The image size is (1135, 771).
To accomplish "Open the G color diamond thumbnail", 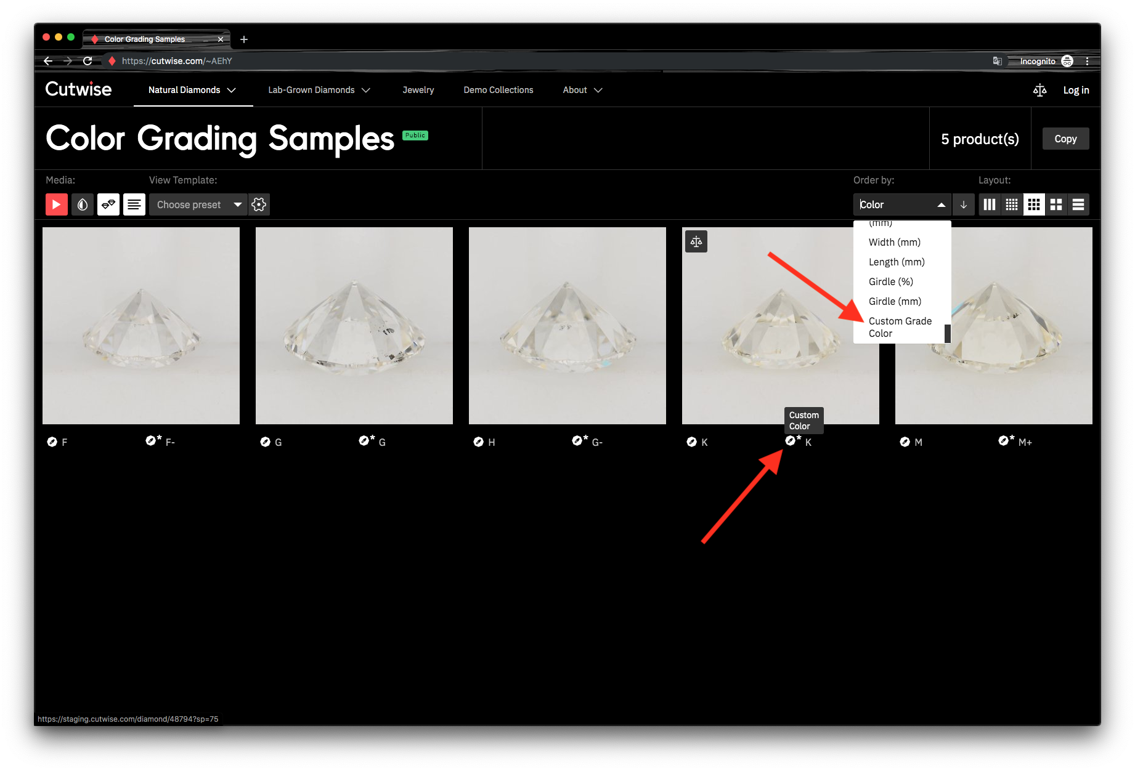I will (354, 326).
